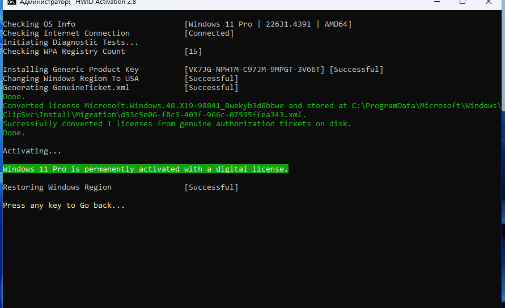The width and height of the screenshot is (505, 308).
Task: Click 'Successfully converted 1 licenses' line
Action: [x=177, y=124]
